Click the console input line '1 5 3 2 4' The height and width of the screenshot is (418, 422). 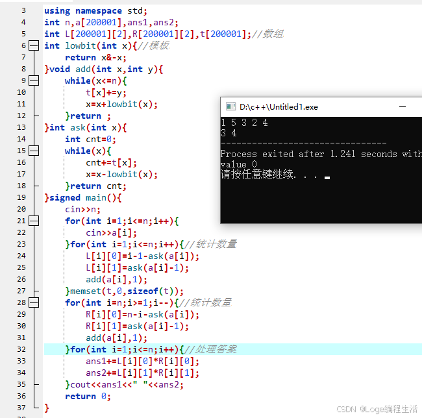[x=244, y=123]
